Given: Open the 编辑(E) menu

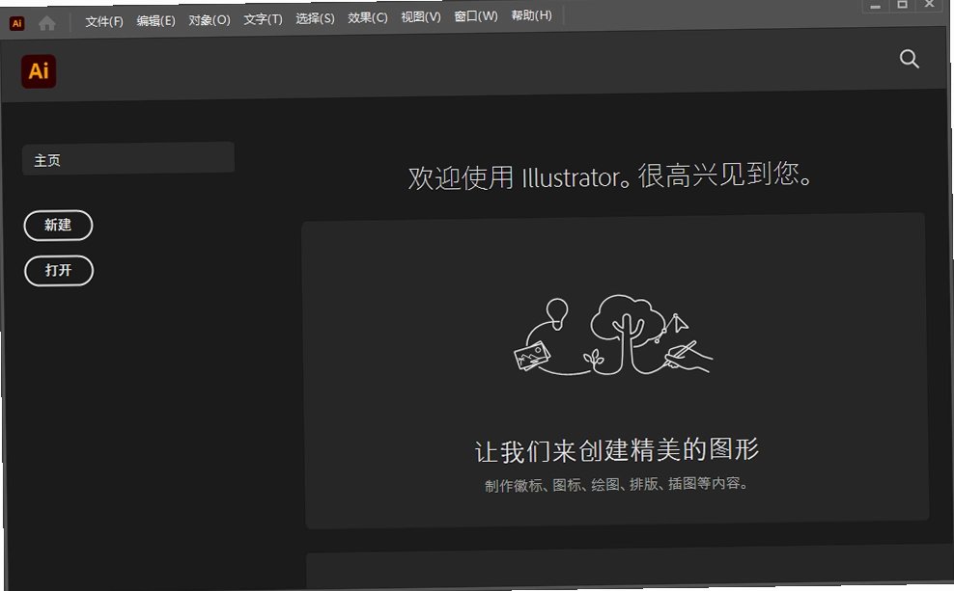Looking at the screenshot, I should pos(155,20).
